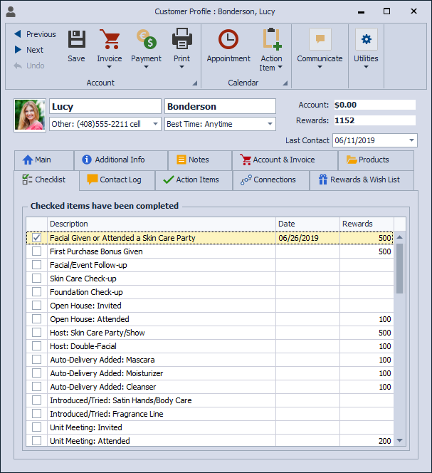The image size is (432, 473).
Task: Click the Account balance field
Action: point(375,105)
